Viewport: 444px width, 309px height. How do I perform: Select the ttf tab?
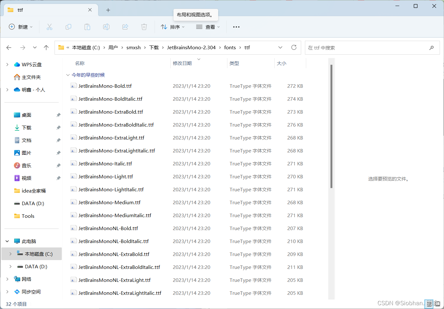point(50,10)
